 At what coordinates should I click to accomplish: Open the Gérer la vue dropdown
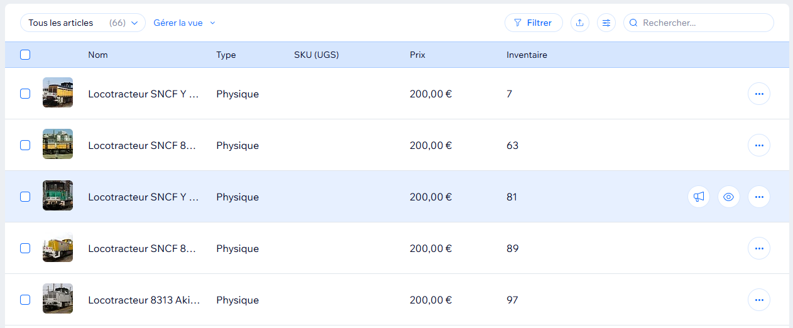pos(184,23)
